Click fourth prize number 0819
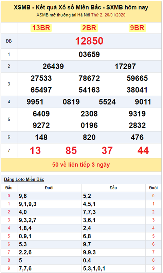Viewport: 163px width, 273px height. pyautogui.click(x=71, y=102)
